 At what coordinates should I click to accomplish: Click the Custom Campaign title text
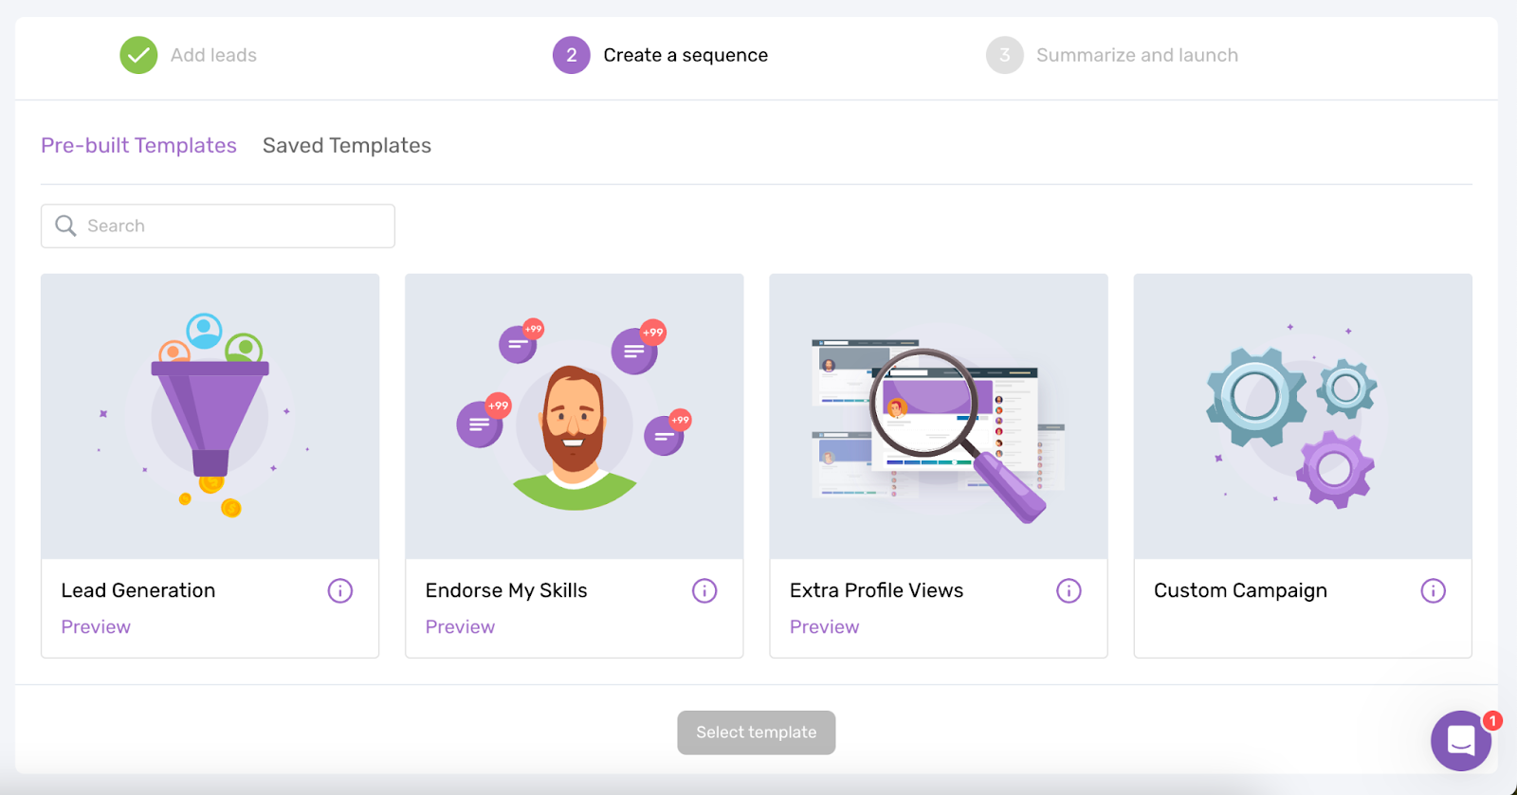1240,590
